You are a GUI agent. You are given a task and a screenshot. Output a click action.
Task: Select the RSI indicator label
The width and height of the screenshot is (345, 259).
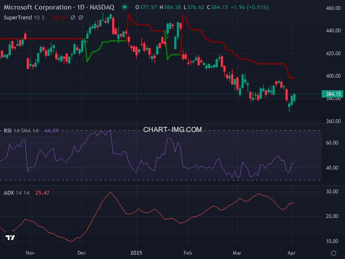coord(7,131)
